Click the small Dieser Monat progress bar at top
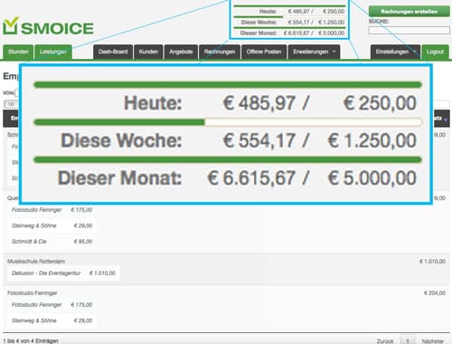 pyautogui.click(x=289, y=28)
